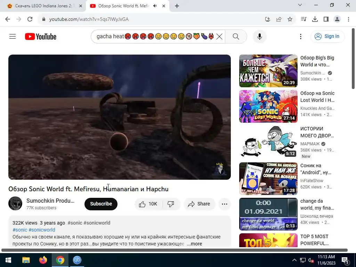The height and width of the screenshot is (267, 356).
Task: Click the horizontal page scrollbar
Action: (x=175, y=250)
